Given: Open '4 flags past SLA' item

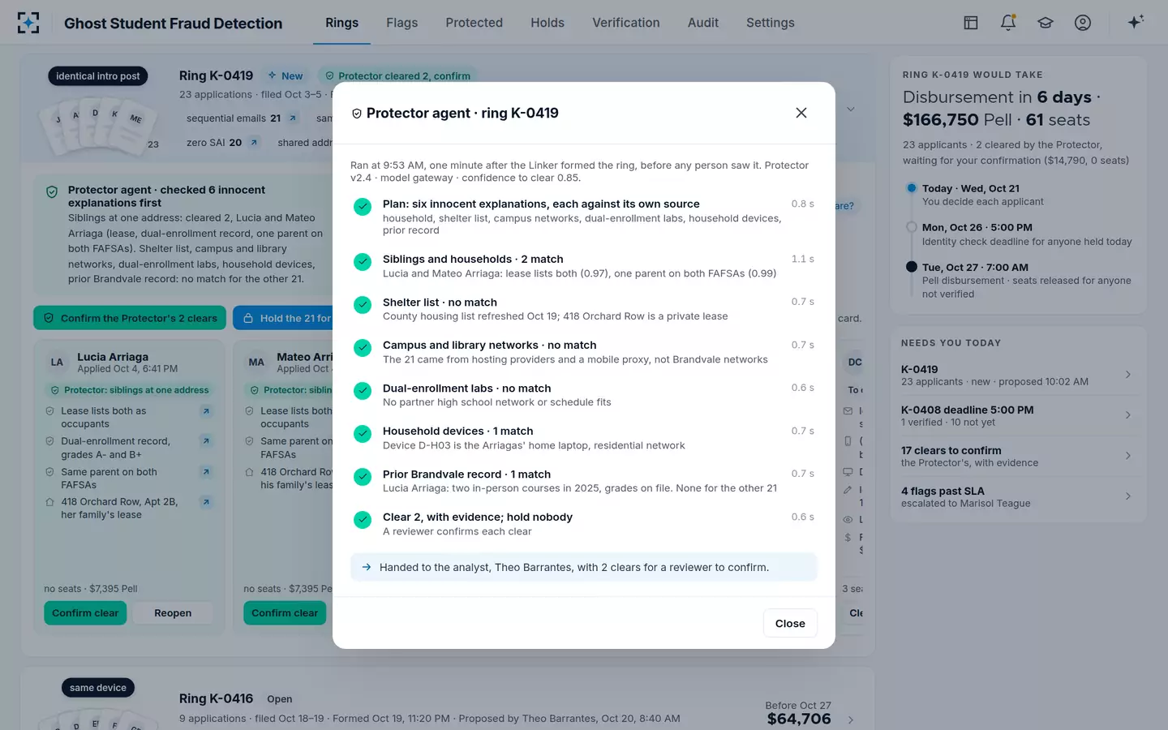Looking at the screenshot, I should tap(1018, 496).
